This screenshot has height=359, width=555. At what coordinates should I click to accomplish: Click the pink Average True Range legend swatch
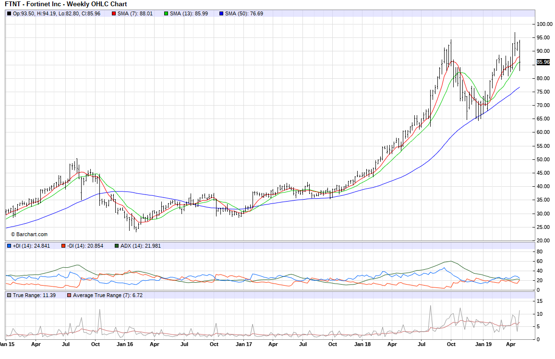click(x=69, y=295)
